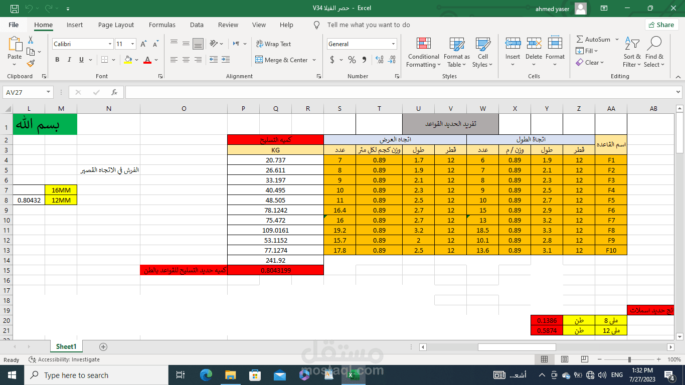The image size is (685, 385).
Task: Select the Increase Font Size icon
Action: 144,44
